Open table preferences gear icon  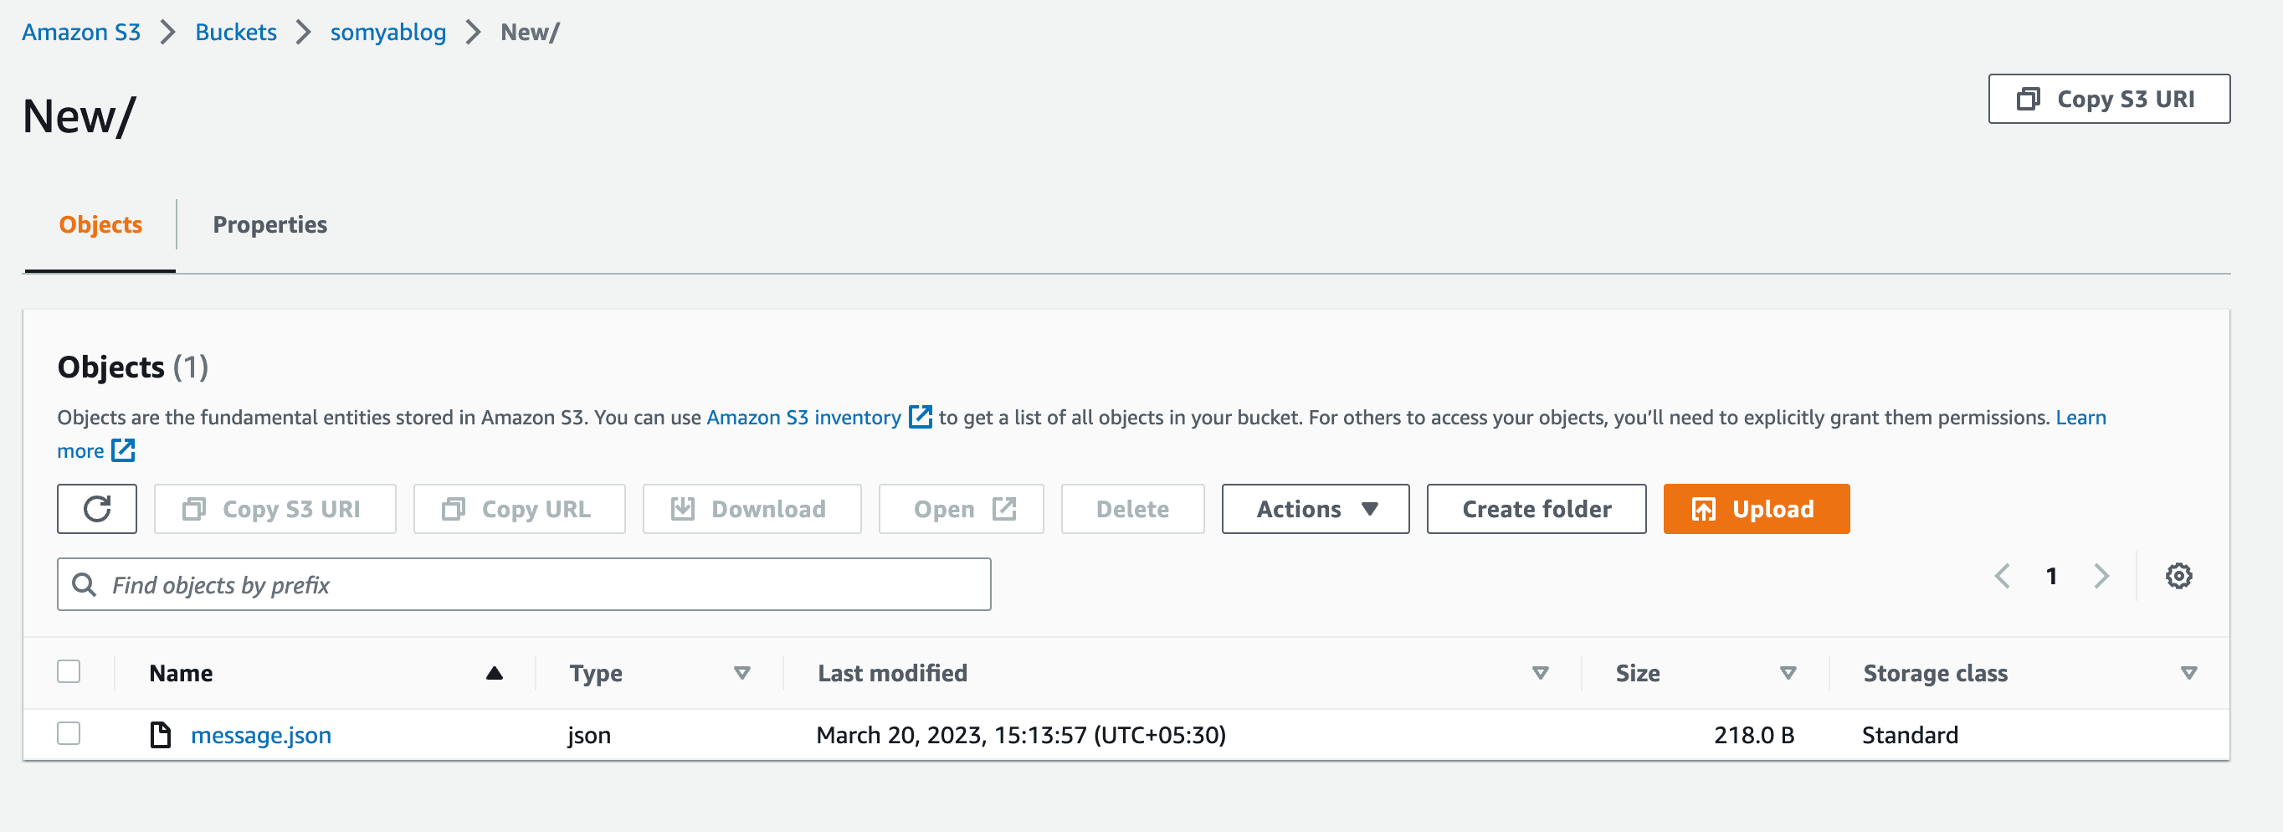2178,576
